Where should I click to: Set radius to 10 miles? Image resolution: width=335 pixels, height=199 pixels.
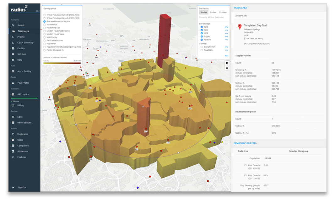(223, 12)
